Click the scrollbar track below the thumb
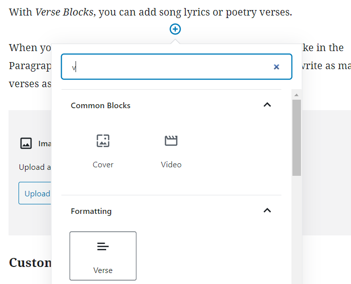This screenshot has width=351, height=284. click(296, 229)
